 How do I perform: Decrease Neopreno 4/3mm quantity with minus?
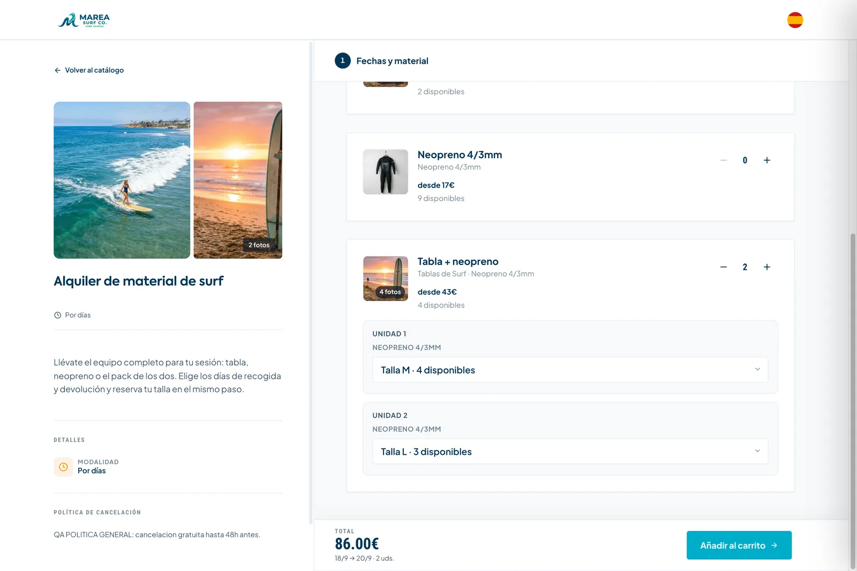tap(724, 160)
